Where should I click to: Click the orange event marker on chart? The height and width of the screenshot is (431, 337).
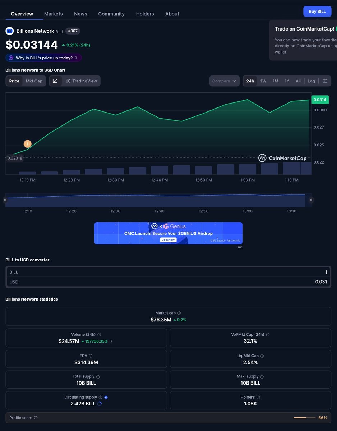pos(27,144)
